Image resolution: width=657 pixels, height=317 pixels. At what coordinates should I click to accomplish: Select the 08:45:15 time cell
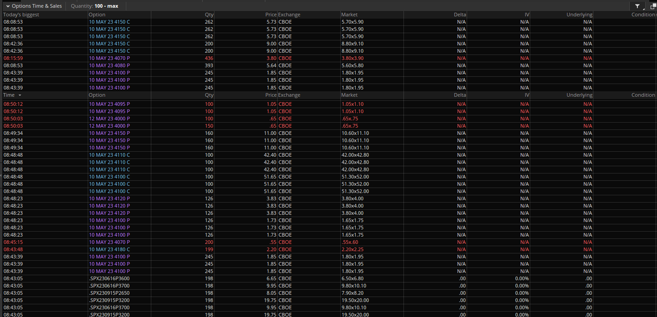point(13,242)
